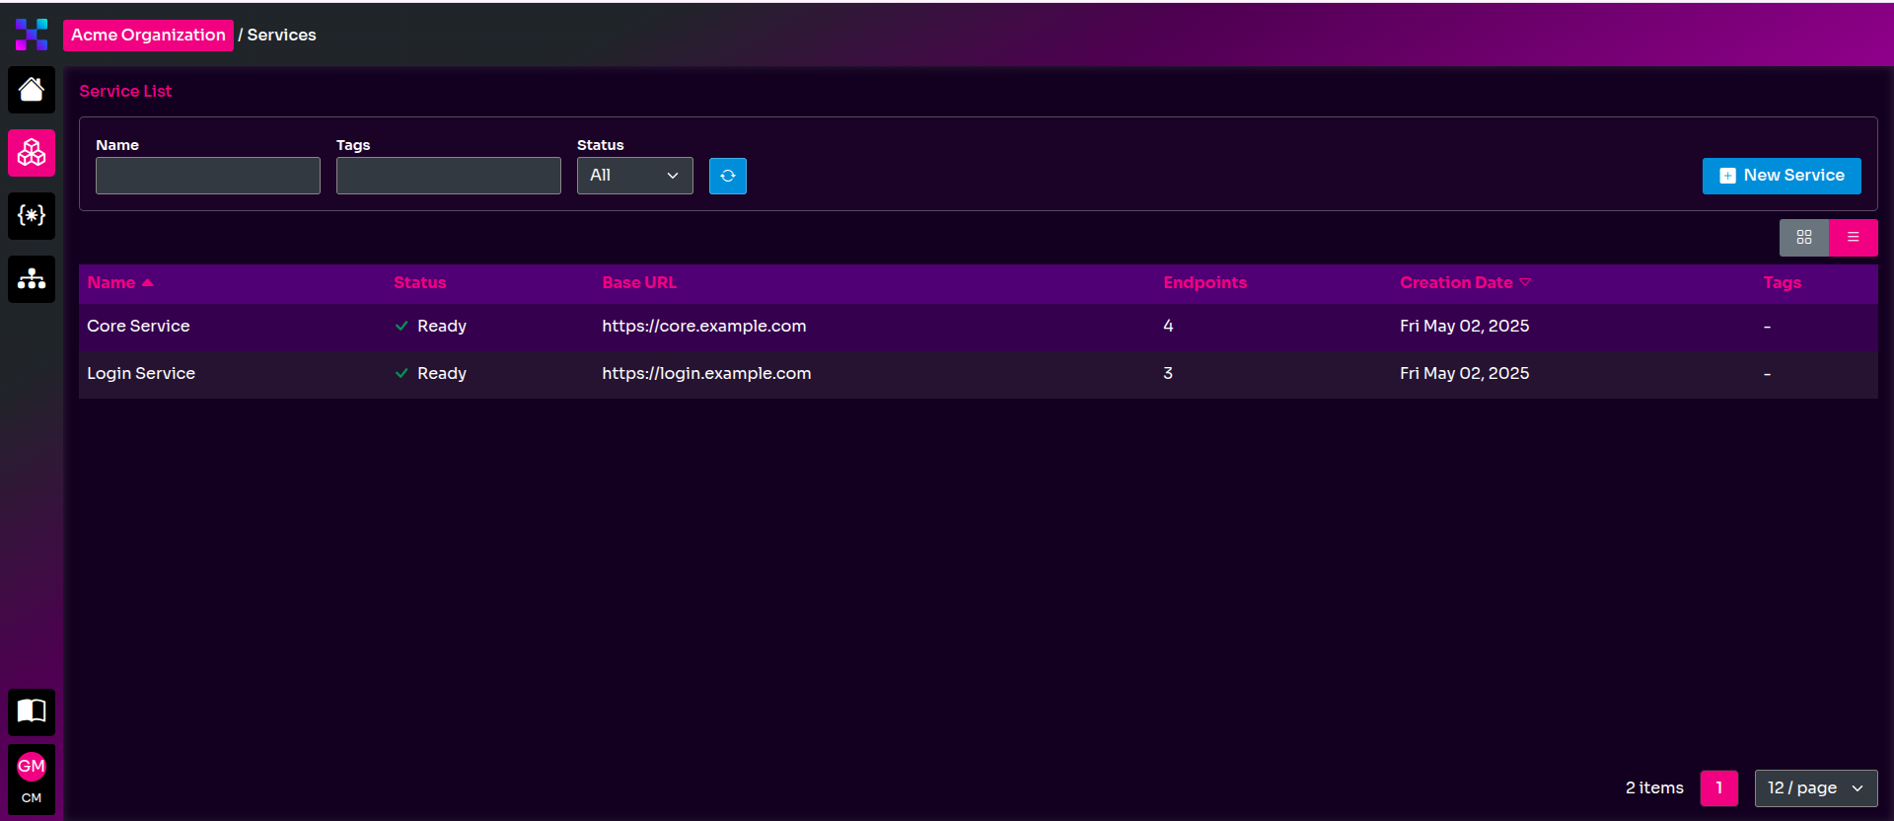1894x821 pixels.
Task: Click into the Tags filter field
Action: coord(448,176)
